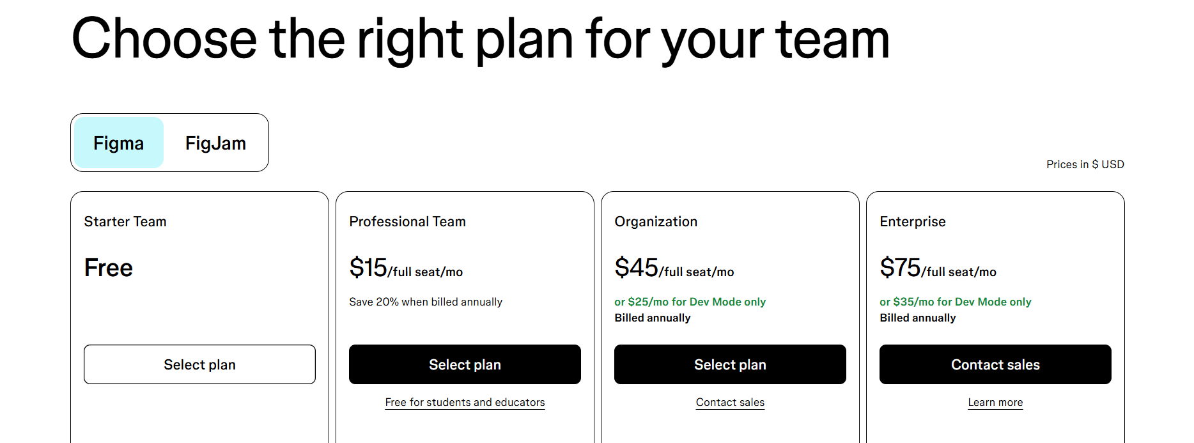Image resolution: width=1194 pixels, height=443 pixels.
Task: Click Contact sales link under Organization
Action: [x=730, y=402]
